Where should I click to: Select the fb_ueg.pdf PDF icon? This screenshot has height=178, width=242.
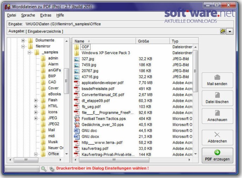click(x=77, y=107)
